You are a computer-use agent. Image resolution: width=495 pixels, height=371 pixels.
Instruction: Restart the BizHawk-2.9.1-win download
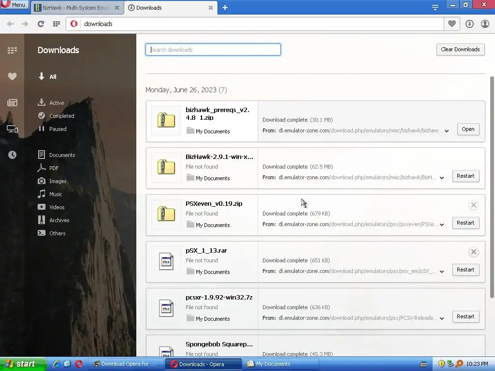[466, 176]
